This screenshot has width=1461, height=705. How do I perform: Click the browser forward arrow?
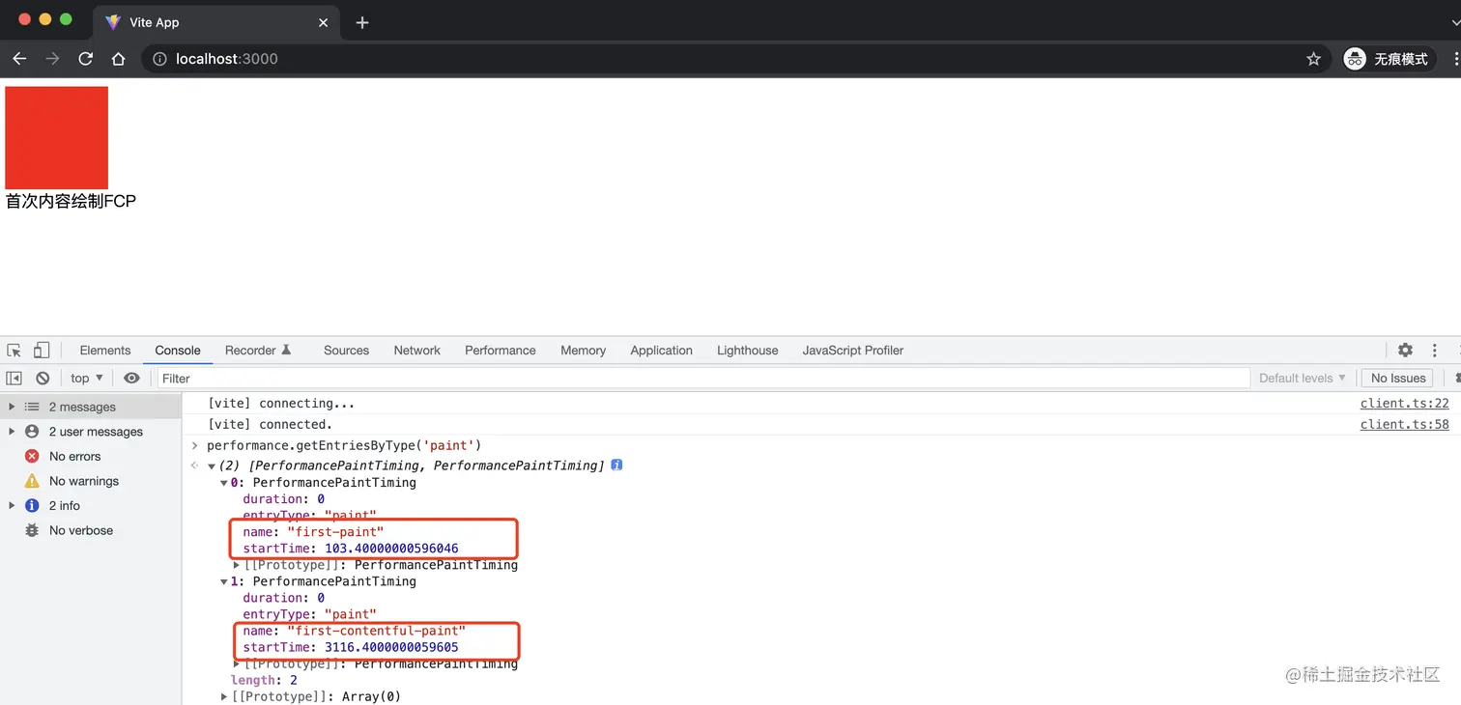tap(52, 59)
